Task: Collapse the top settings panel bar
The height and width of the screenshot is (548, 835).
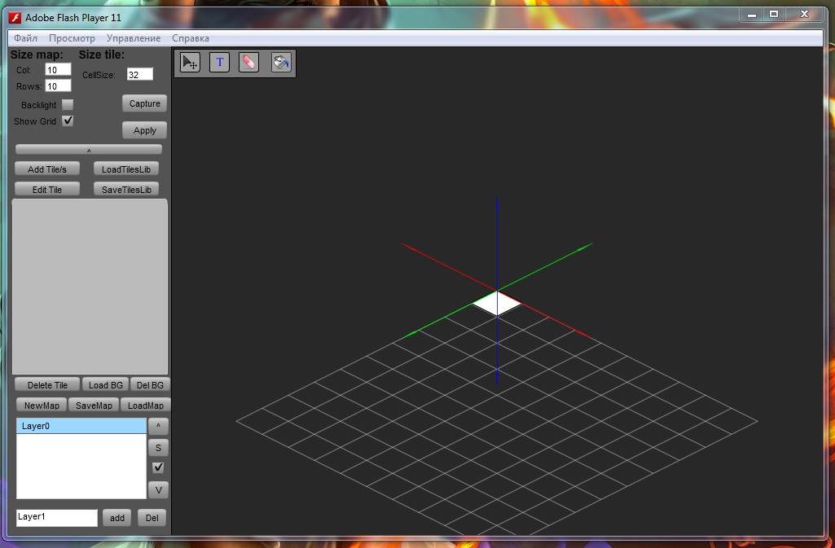Action: [x=89, y=150]
